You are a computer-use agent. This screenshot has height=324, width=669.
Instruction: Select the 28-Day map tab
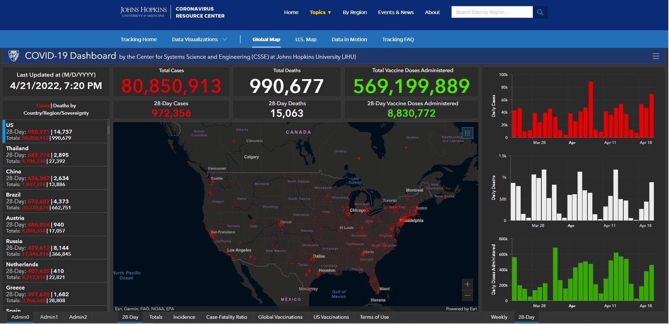click(x=130, y=317)
